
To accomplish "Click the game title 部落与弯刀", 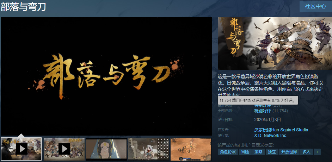I will (23, 7).
